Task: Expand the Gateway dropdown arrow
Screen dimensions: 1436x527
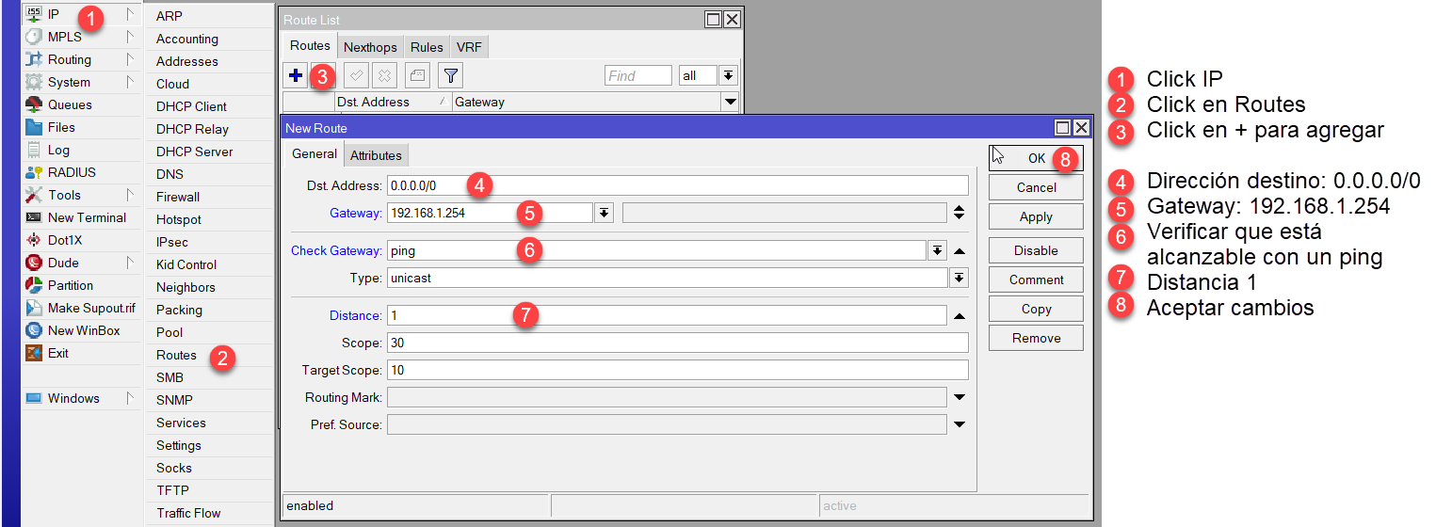Action: 604,214
